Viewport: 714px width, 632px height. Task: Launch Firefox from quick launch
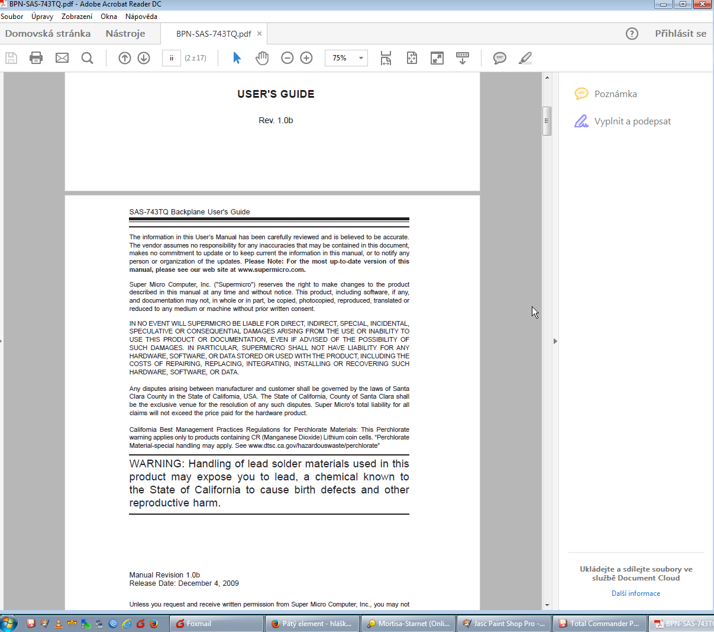(x=154, y=624)
